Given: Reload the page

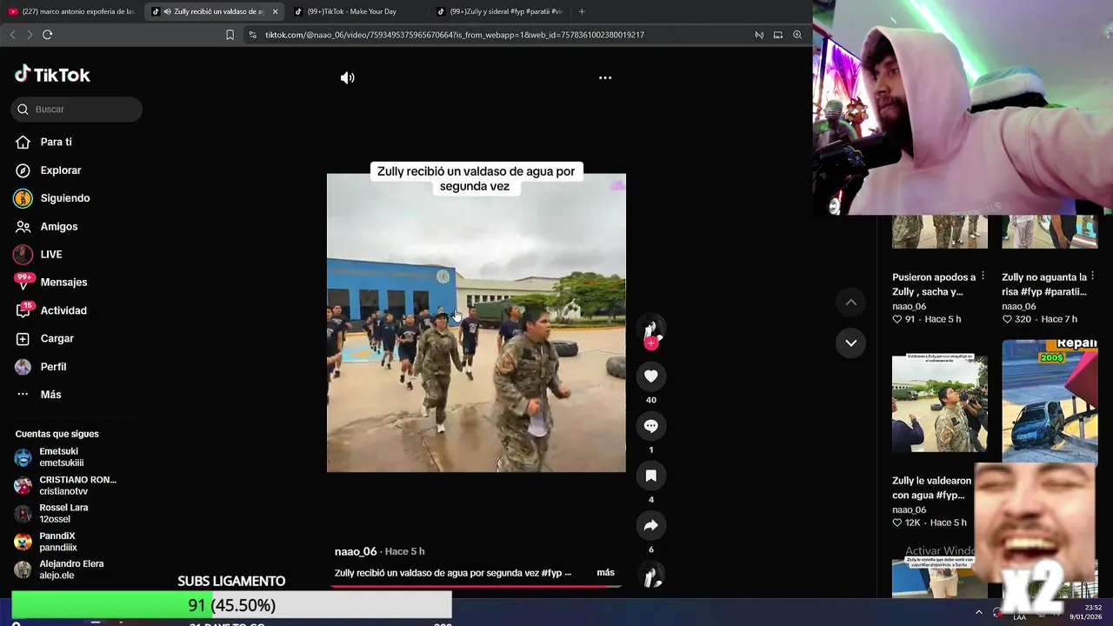Looking at the screenshot, I should [x=48, y=35].
